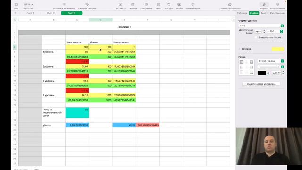Select the all-borders border preset
The height and width of the screenshot is (170, 302).
[252, 62]
